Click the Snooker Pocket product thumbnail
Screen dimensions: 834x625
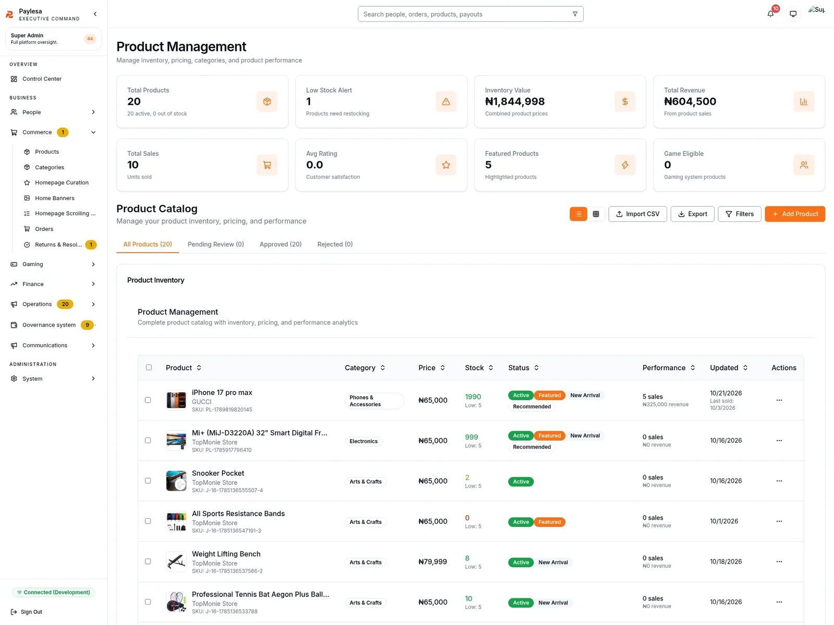click(176, 481)
